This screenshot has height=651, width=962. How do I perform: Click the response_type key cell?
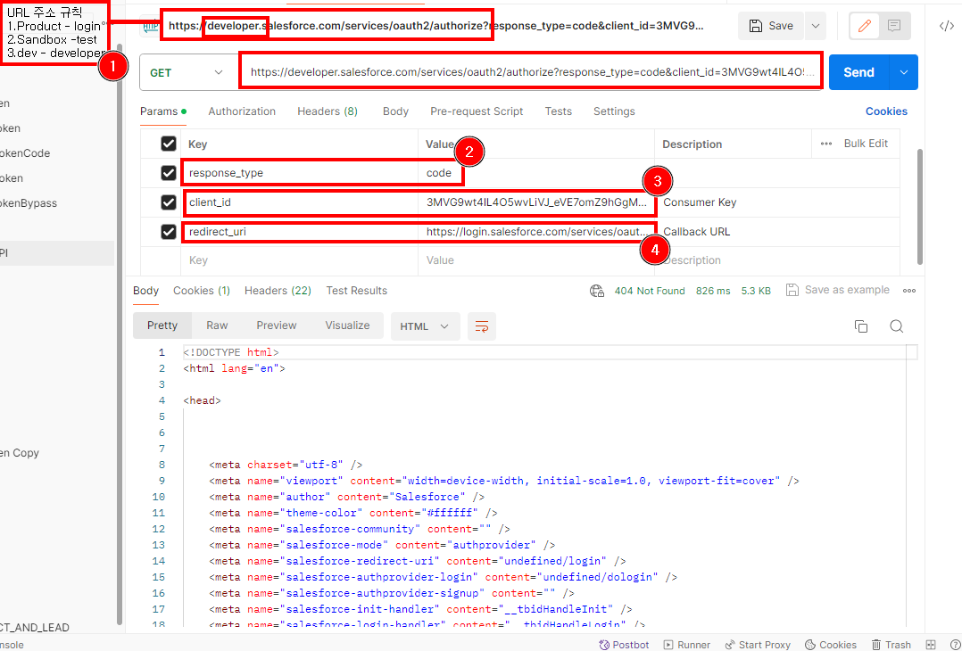click(300, 173)
